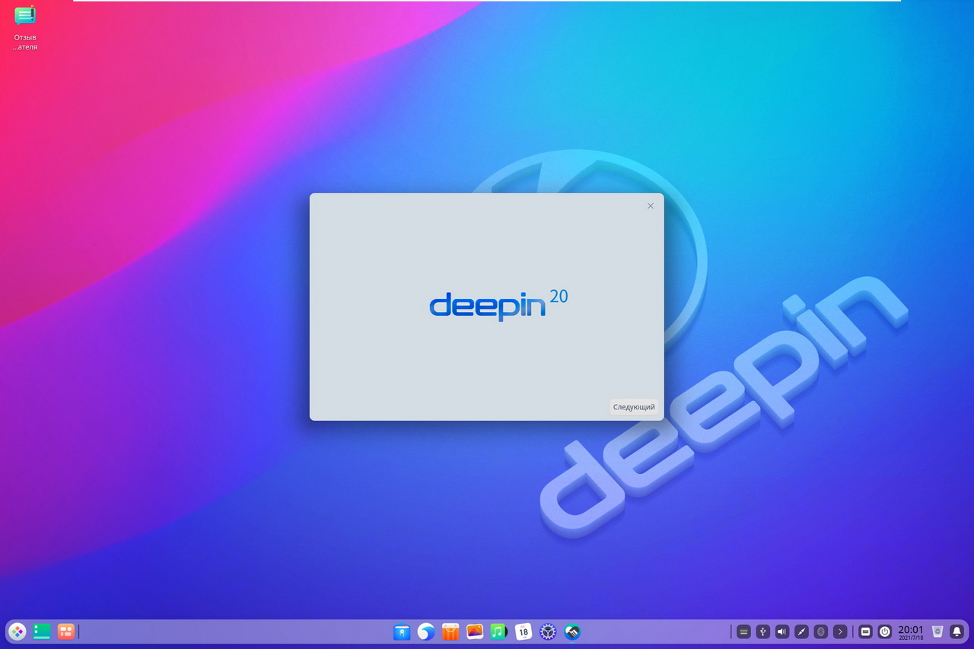Expand the tray with the arrow chevron
974x649 pixels.
coord(839,632)
